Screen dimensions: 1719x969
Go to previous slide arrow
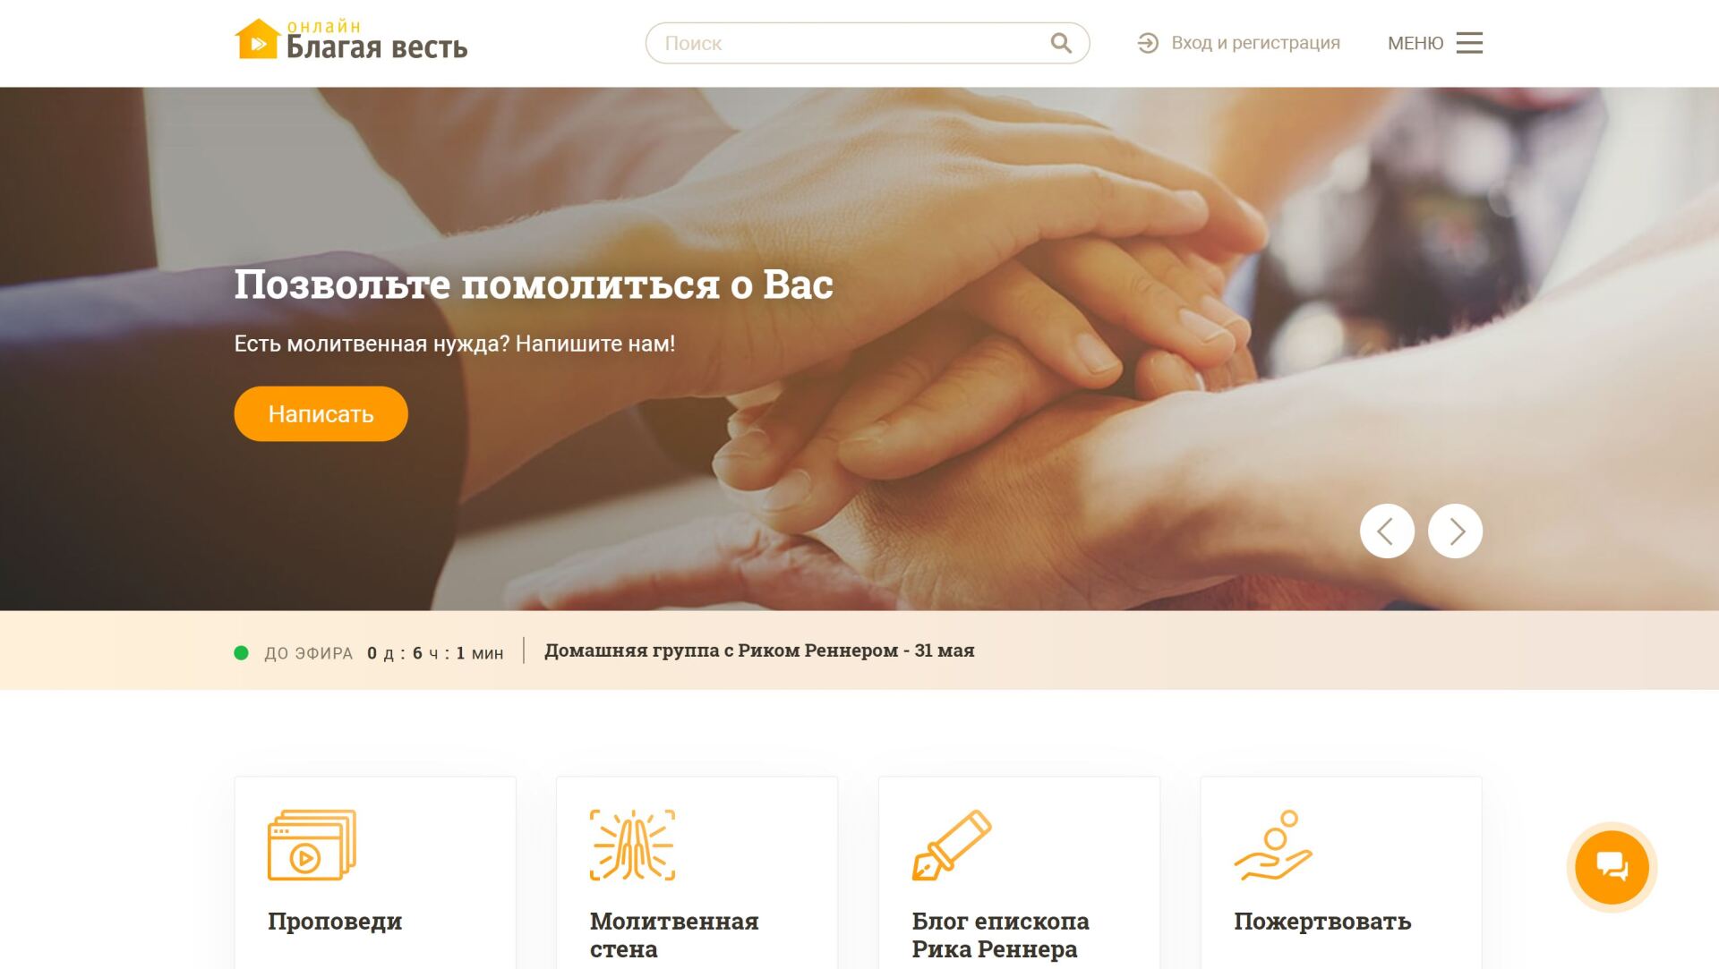coord(1387,531)
